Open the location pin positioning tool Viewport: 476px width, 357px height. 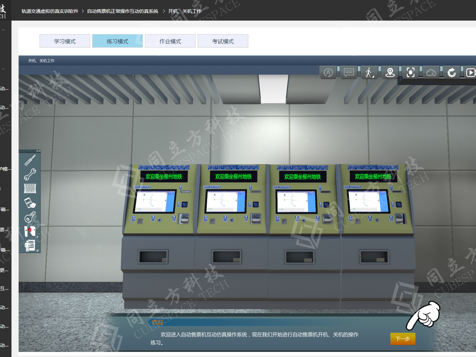[390, 73]
